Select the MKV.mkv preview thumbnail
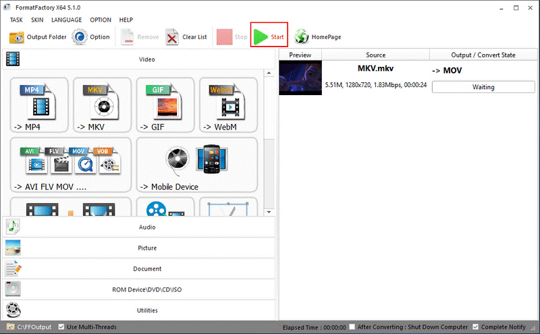 [x=300, y=78]
